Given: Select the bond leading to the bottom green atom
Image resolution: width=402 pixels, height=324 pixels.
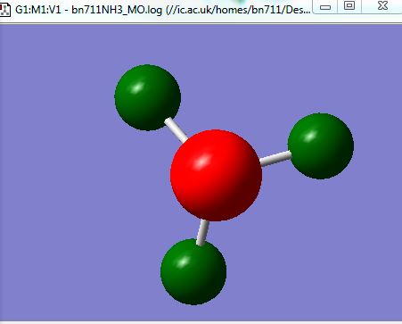Looking at the screenshot, I should (203, 232).
